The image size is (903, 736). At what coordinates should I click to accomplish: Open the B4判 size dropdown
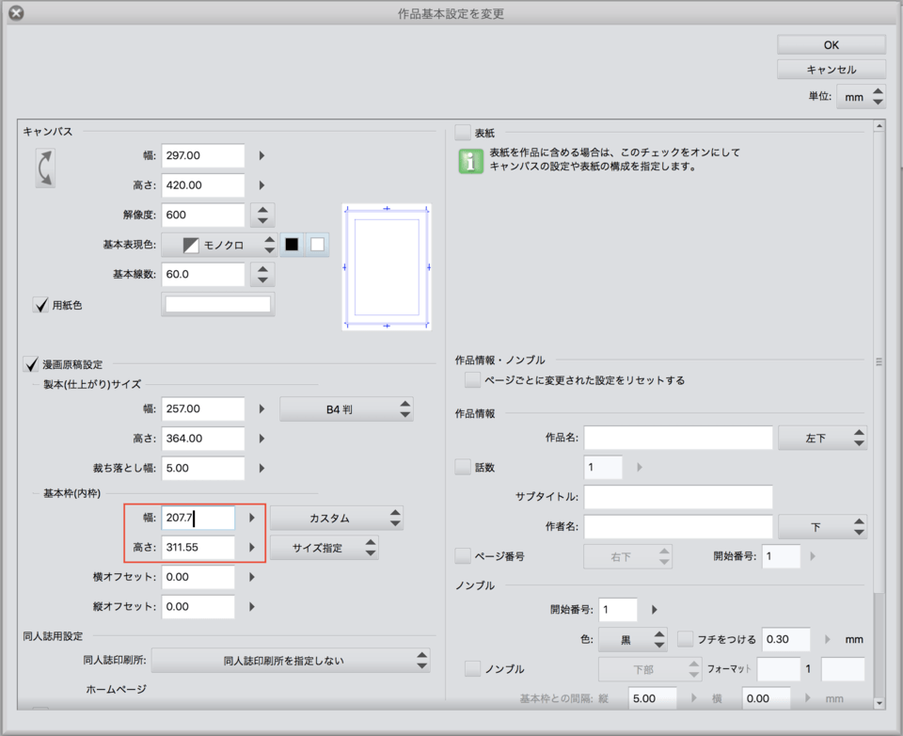click(x=346, y=408)
